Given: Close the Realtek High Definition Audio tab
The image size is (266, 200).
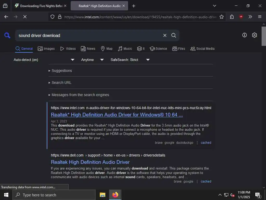Looking at the screenshot, I should tap(124, 6).
